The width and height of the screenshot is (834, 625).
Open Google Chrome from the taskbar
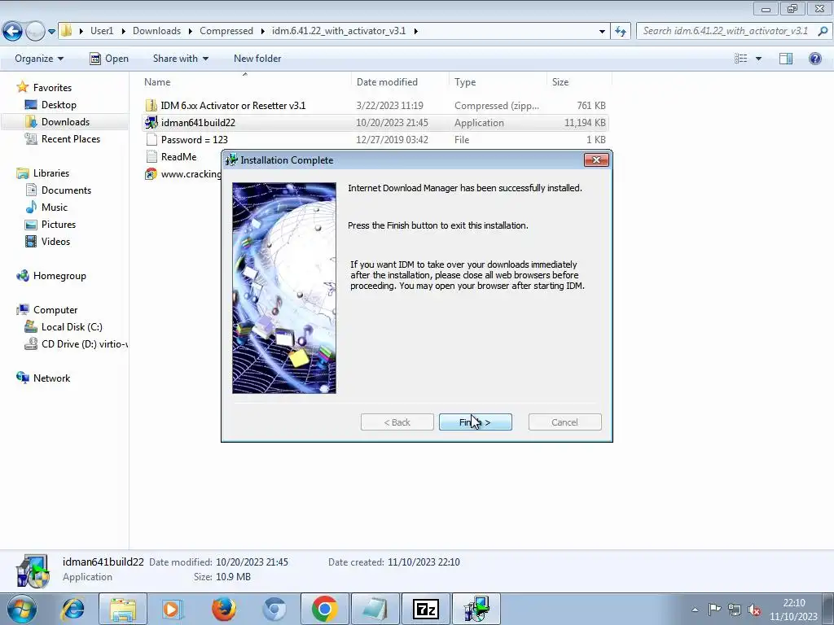[x=325, y=609]
